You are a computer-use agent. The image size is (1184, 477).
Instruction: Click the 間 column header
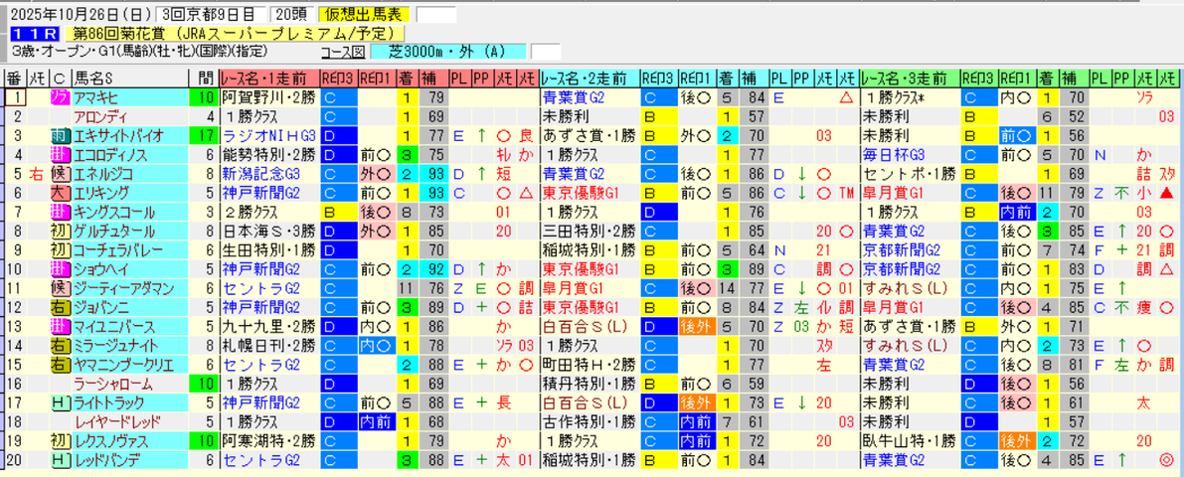tap(206, 78)
